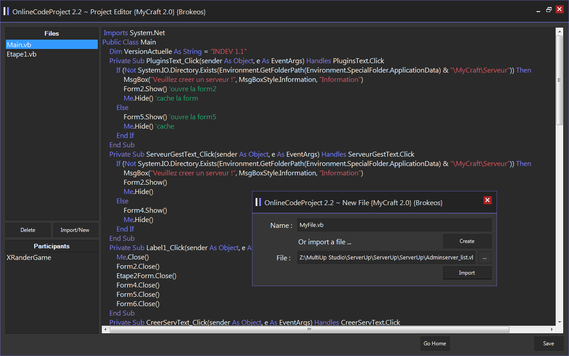This screenshot has height=356, width=569.
Task: Click the vertical scrollbar thumb of the code editor
Action: click(x=560, y=80)
